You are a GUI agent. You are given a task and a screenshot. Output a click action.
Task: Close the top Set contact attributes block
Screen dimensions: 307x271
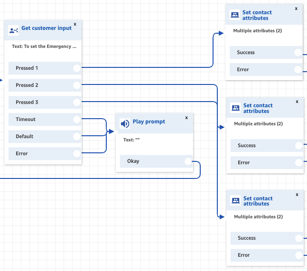pos(296,8)
